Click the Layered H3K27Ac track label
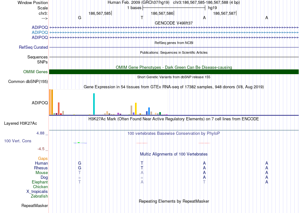Screen dimensions: 299x213 20,123
